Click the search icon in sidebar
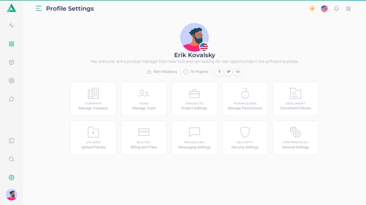This screenshot has height=205, width=366. [x=11, y=159]
